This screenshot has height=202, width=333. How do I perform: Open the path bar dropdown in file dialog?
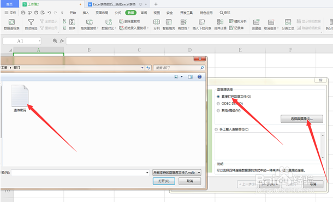pos(142,68)
